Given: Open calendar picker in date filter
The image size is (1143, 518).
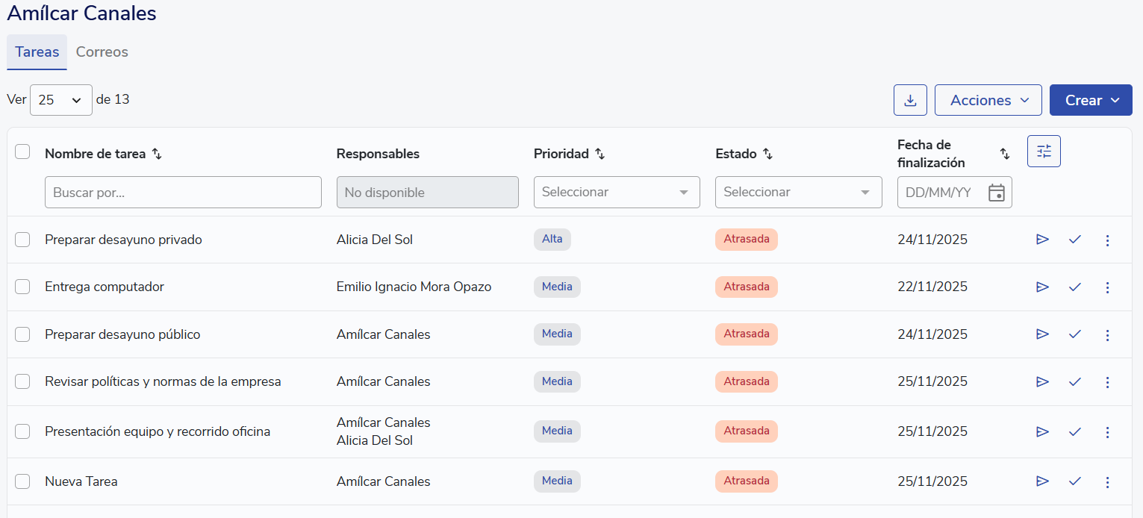Looking at the screenshot, I should [x=996, y=193].
